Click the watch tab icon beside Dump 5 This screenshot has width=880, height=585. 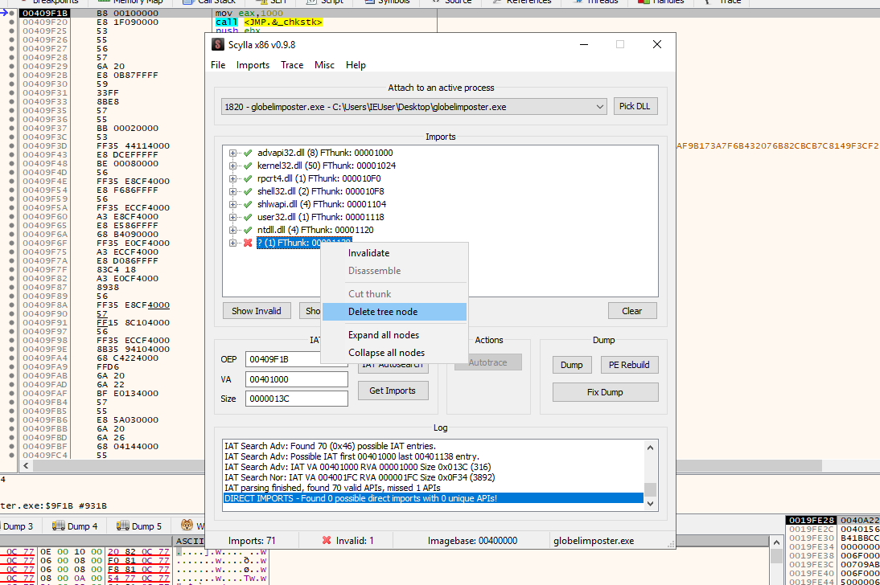pos(187,525)
